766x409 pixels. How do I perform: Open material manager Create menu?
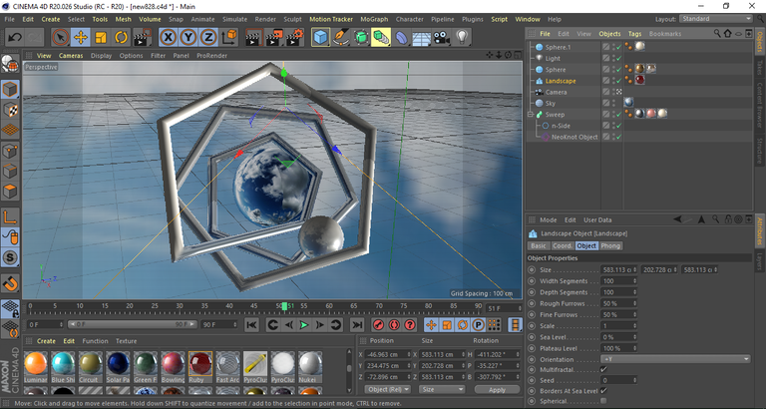click(47, 341)
